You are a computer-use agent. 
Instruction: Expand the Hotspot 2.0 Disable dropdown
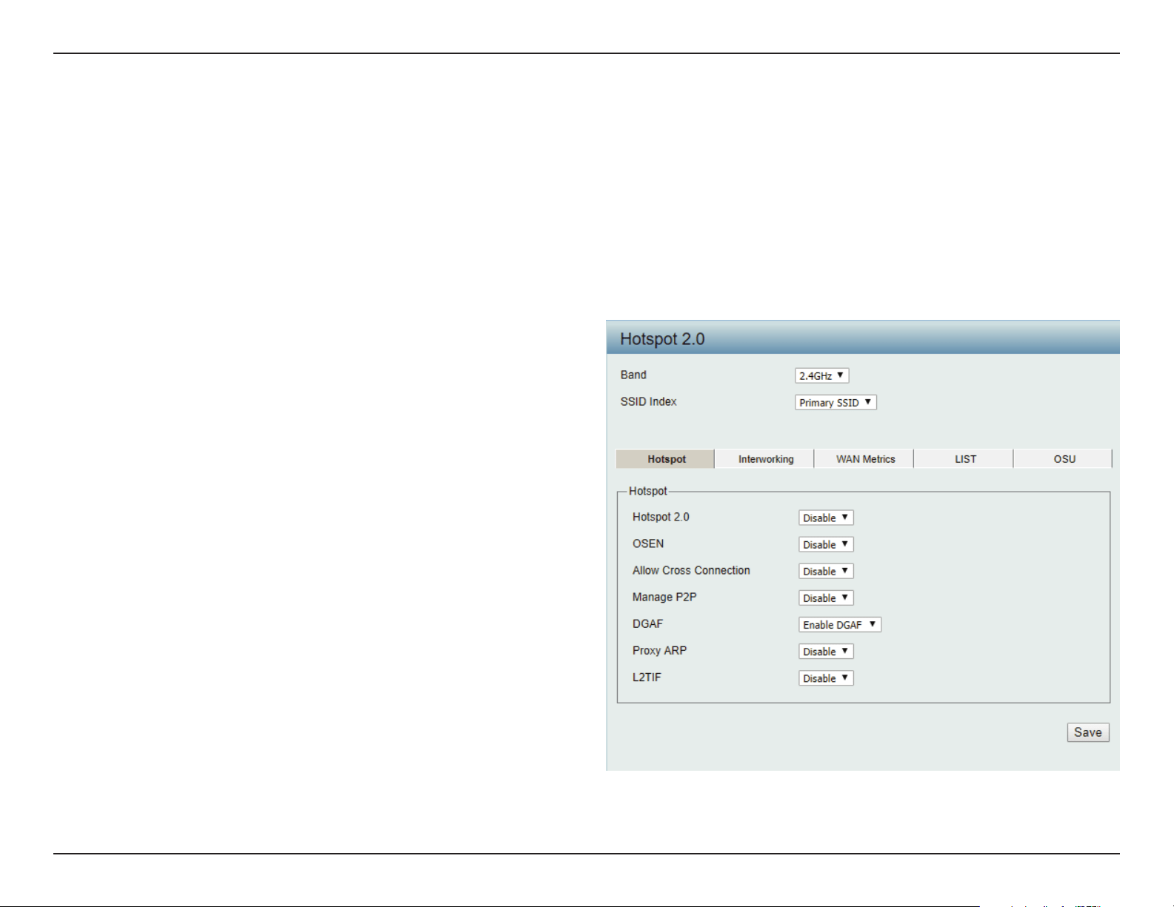(826, 518)
